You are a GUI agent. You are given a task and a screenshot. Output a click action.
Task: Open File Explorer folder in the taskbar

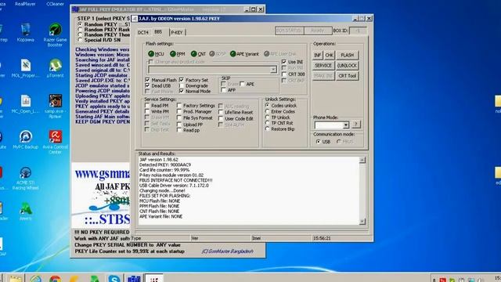[x=16, y=279]
